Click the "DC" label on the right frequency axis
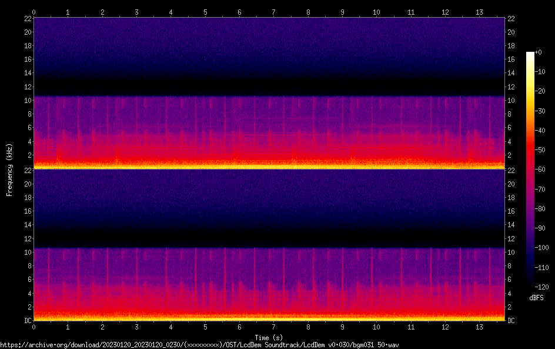This screenshot has width=555, height=349. pyautogui.click(x=511, y=320)
